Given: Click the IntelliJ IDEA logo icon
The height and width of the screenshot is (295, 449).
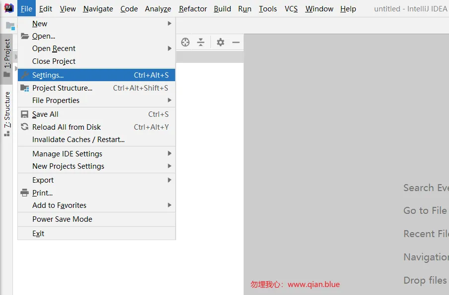Looking at the screenshot, I should tap(9, 8).
